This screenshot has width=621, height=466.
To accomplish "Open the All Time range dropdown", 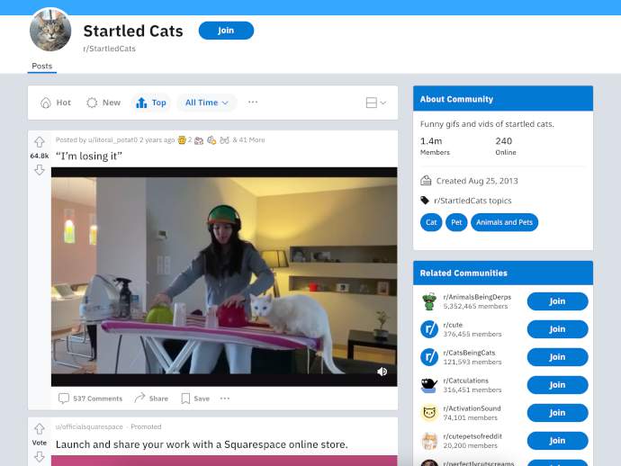I will coord(207,103).
